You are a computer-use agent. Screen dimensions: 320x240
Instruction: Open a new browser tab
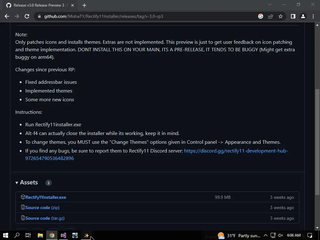(84, 5)
